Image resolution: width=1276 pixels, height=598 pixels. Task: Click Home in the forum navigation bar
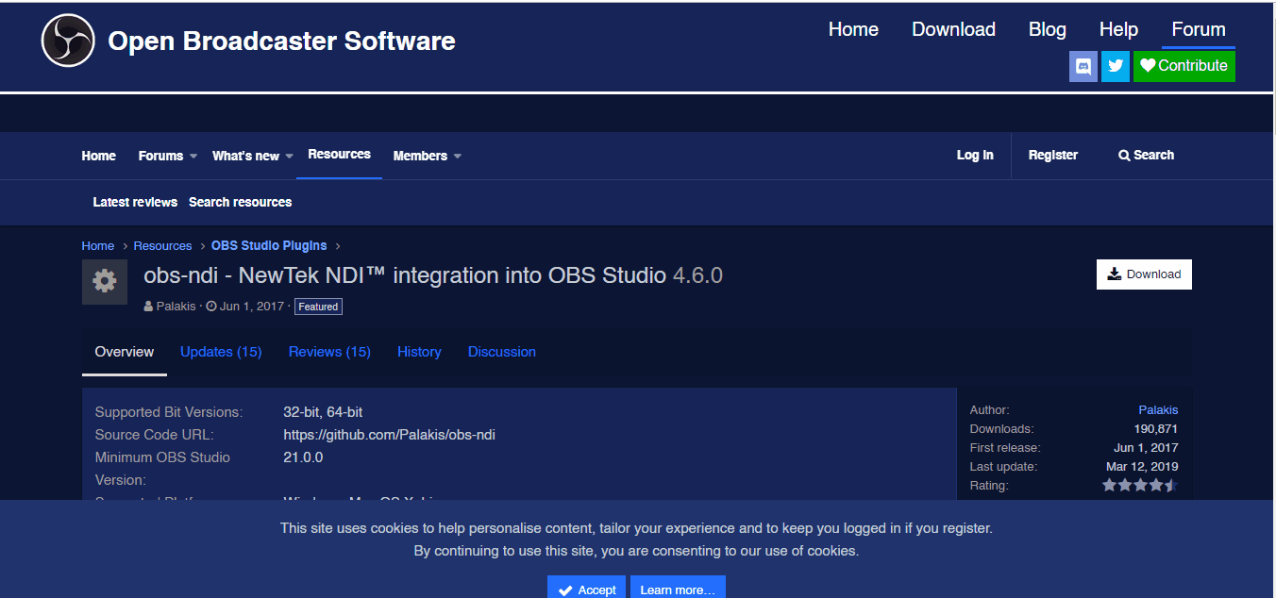coord(99,156)
